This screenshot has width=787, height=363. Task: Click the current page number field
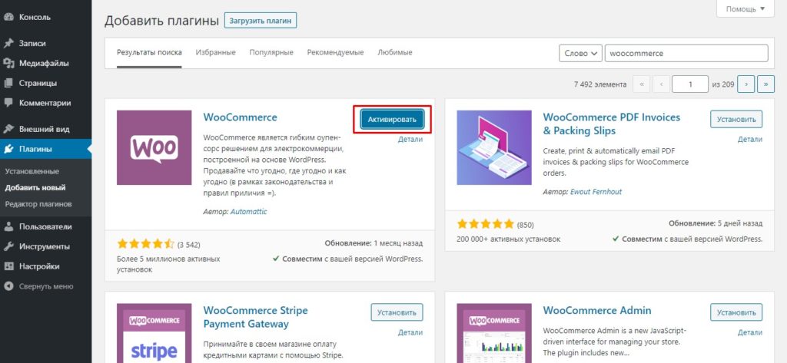(x=689, y=84)
